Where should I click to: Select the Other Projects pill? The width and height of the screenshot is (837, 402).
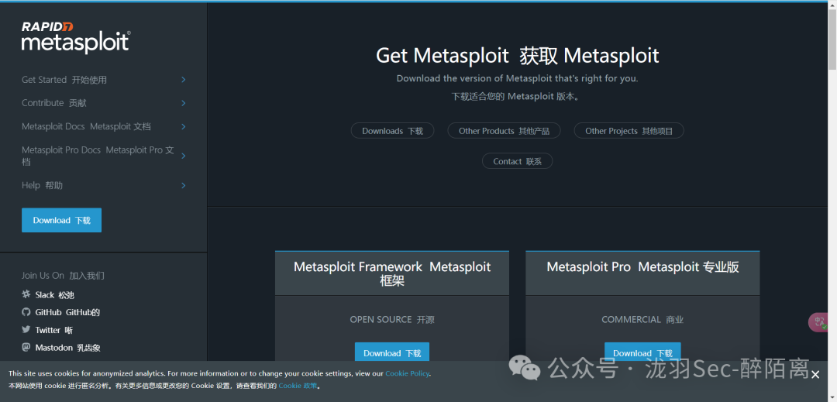point(629,131)
